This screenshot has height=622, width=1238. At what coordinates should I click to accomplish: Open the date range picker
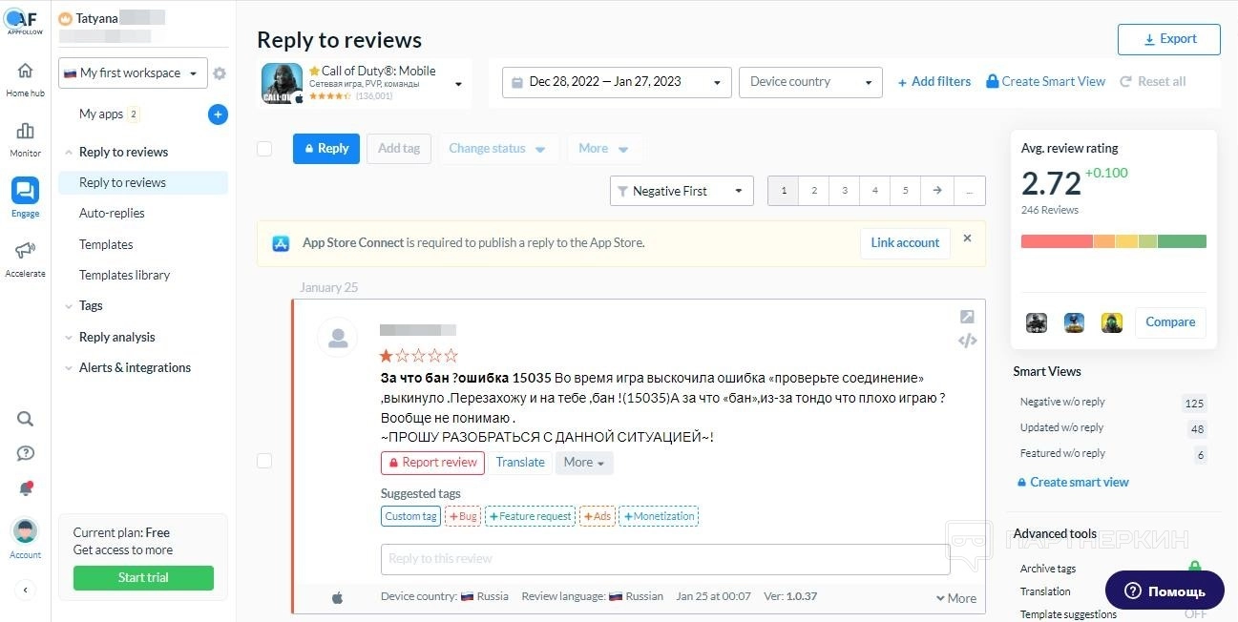pos(617,82)
